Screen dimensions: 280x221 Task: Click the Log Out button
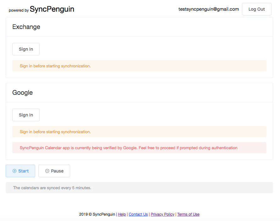click(257, 9)
